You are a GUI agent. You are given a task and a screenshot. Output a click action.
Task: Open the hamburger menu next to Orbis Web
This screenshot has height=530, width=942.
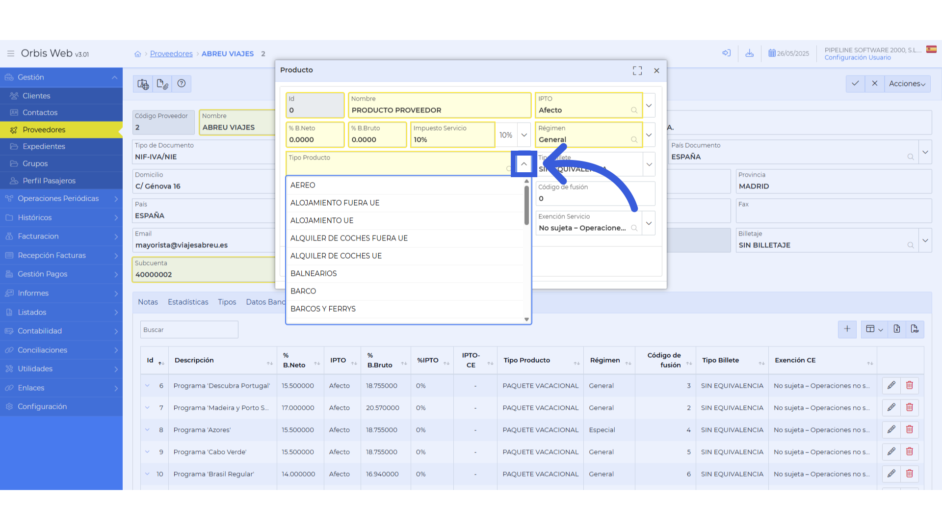click(10, 53)
